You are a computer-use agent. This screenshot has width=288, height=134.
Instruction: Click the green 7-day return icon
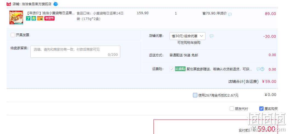(x=28, y=18)
